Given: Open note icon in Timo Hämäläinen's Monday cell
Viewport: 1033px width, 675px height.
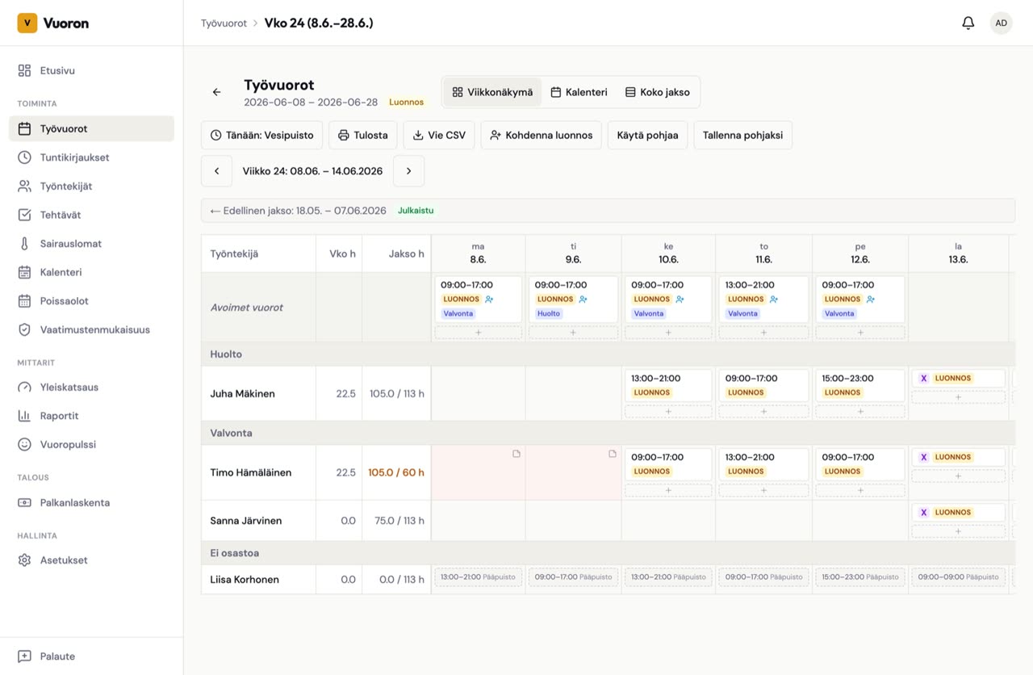Looking at the screenshot, I should tap(516, 454).
